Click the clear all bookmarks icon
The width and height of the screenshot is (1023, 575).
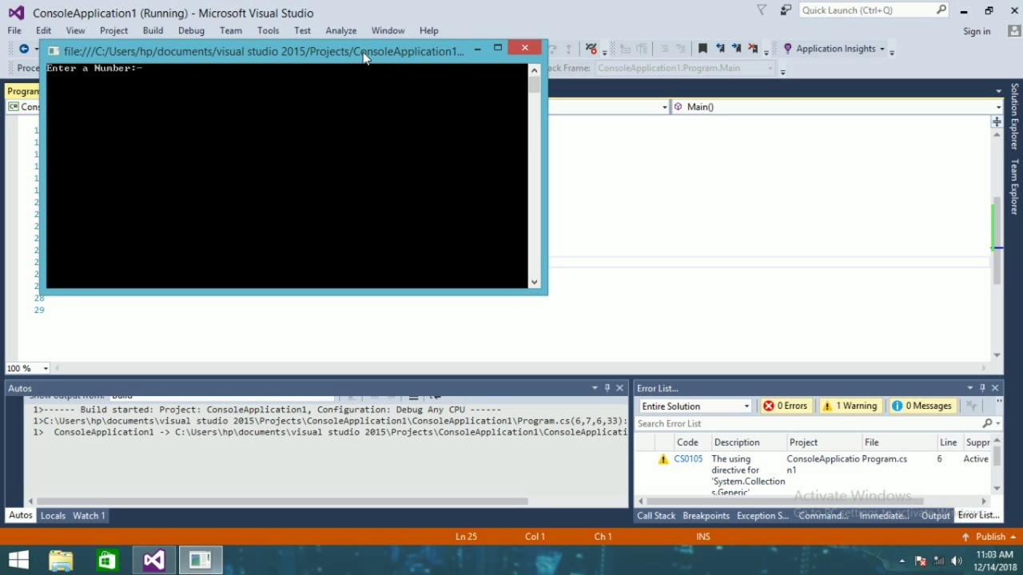(x=753, y=49)
